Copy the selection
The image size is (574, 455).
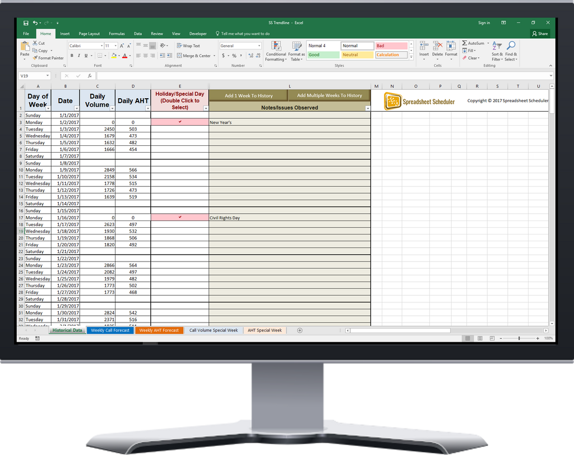(40, 50)
